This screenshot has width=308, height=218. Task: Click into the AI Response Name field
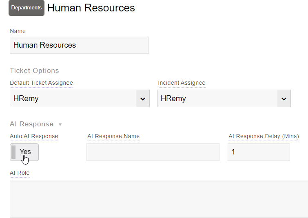point(153,152)
